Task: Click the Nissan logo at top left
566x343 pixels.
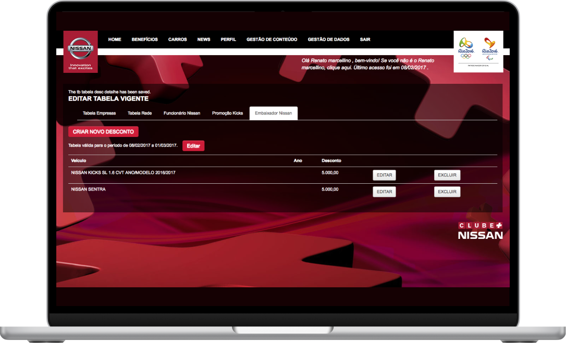Action: click(x=80, y=52)
